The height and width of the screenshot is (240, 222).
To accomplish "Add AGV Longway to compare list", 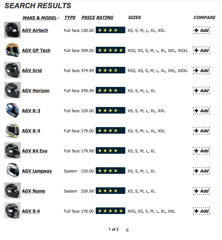I will (201, 171).
